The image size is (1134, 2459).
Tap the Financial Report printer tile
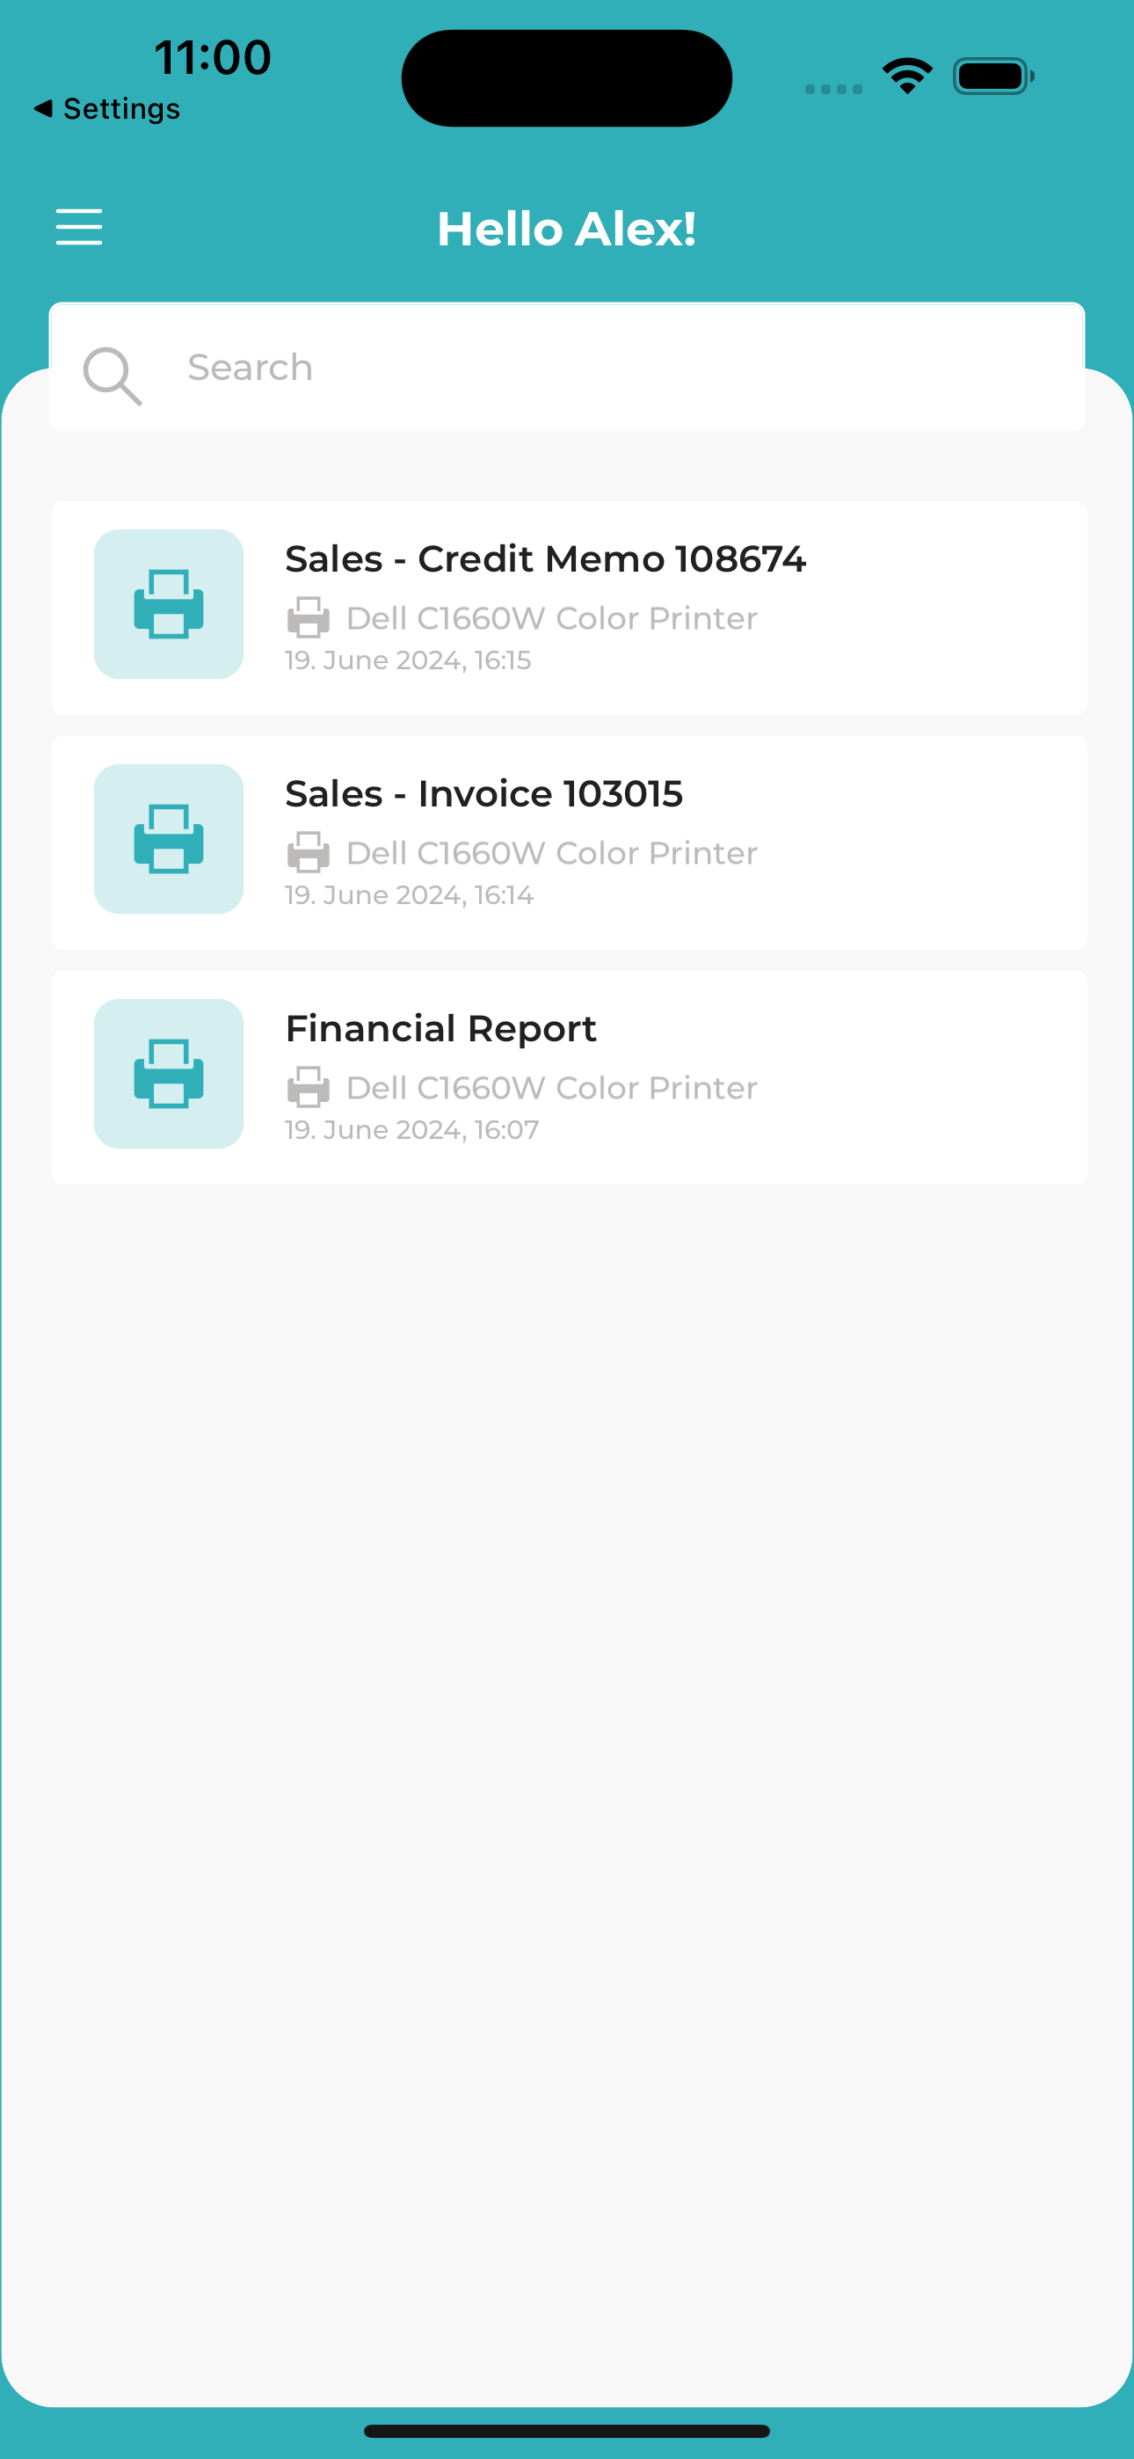pyautogui.click(x=169, y=1074)
